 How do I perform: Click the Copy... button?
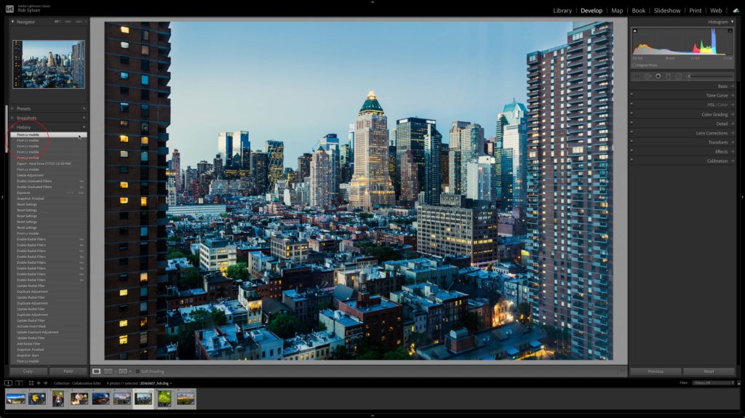(28, 371)
